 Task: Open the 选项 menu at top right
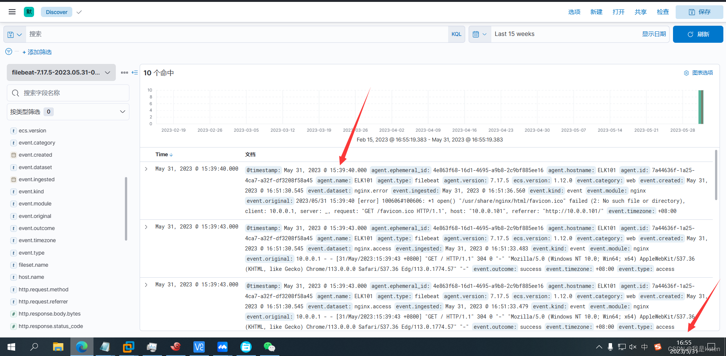tap(574, 12)
